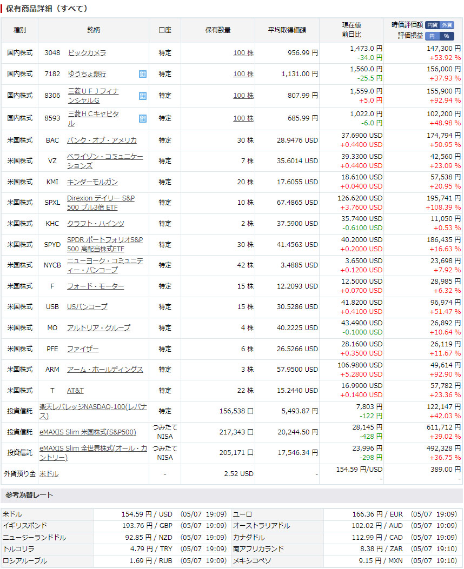Open Direxion デイリー S&P 500 ブル3倍 ETF

(x=101, y=203)
